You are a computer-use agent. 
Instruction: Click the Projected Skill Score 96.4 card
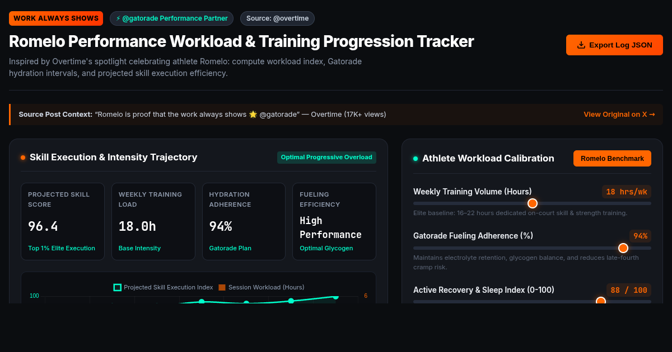pyautogui.click(x=63, y=221)
